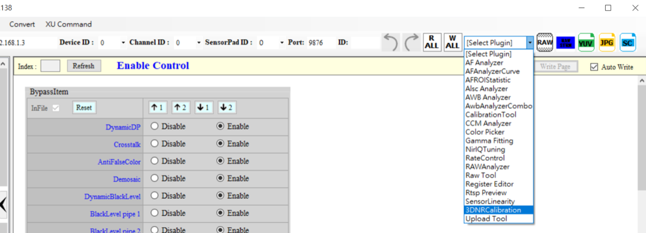Select Disable for DynamicDP

154,126
